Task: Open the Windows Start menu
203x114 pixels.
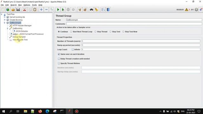Action: (3, 111)
